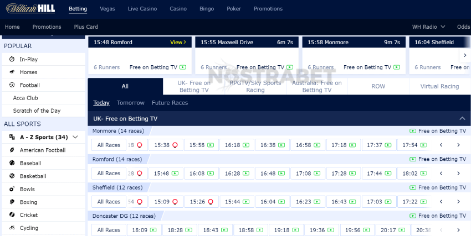Select the Betting top tab
The height and width of the screenshot is (236, 471).
pyautogui.click(x=78, y=9)
